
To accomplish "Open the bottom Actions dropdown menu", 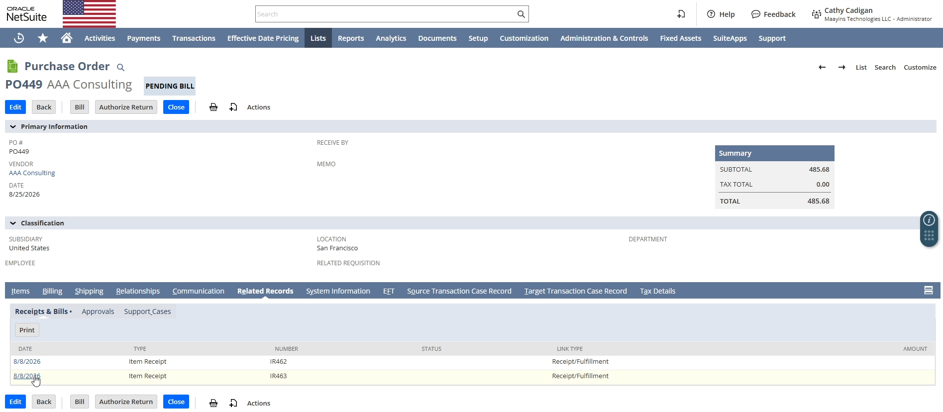I will 259,403.
